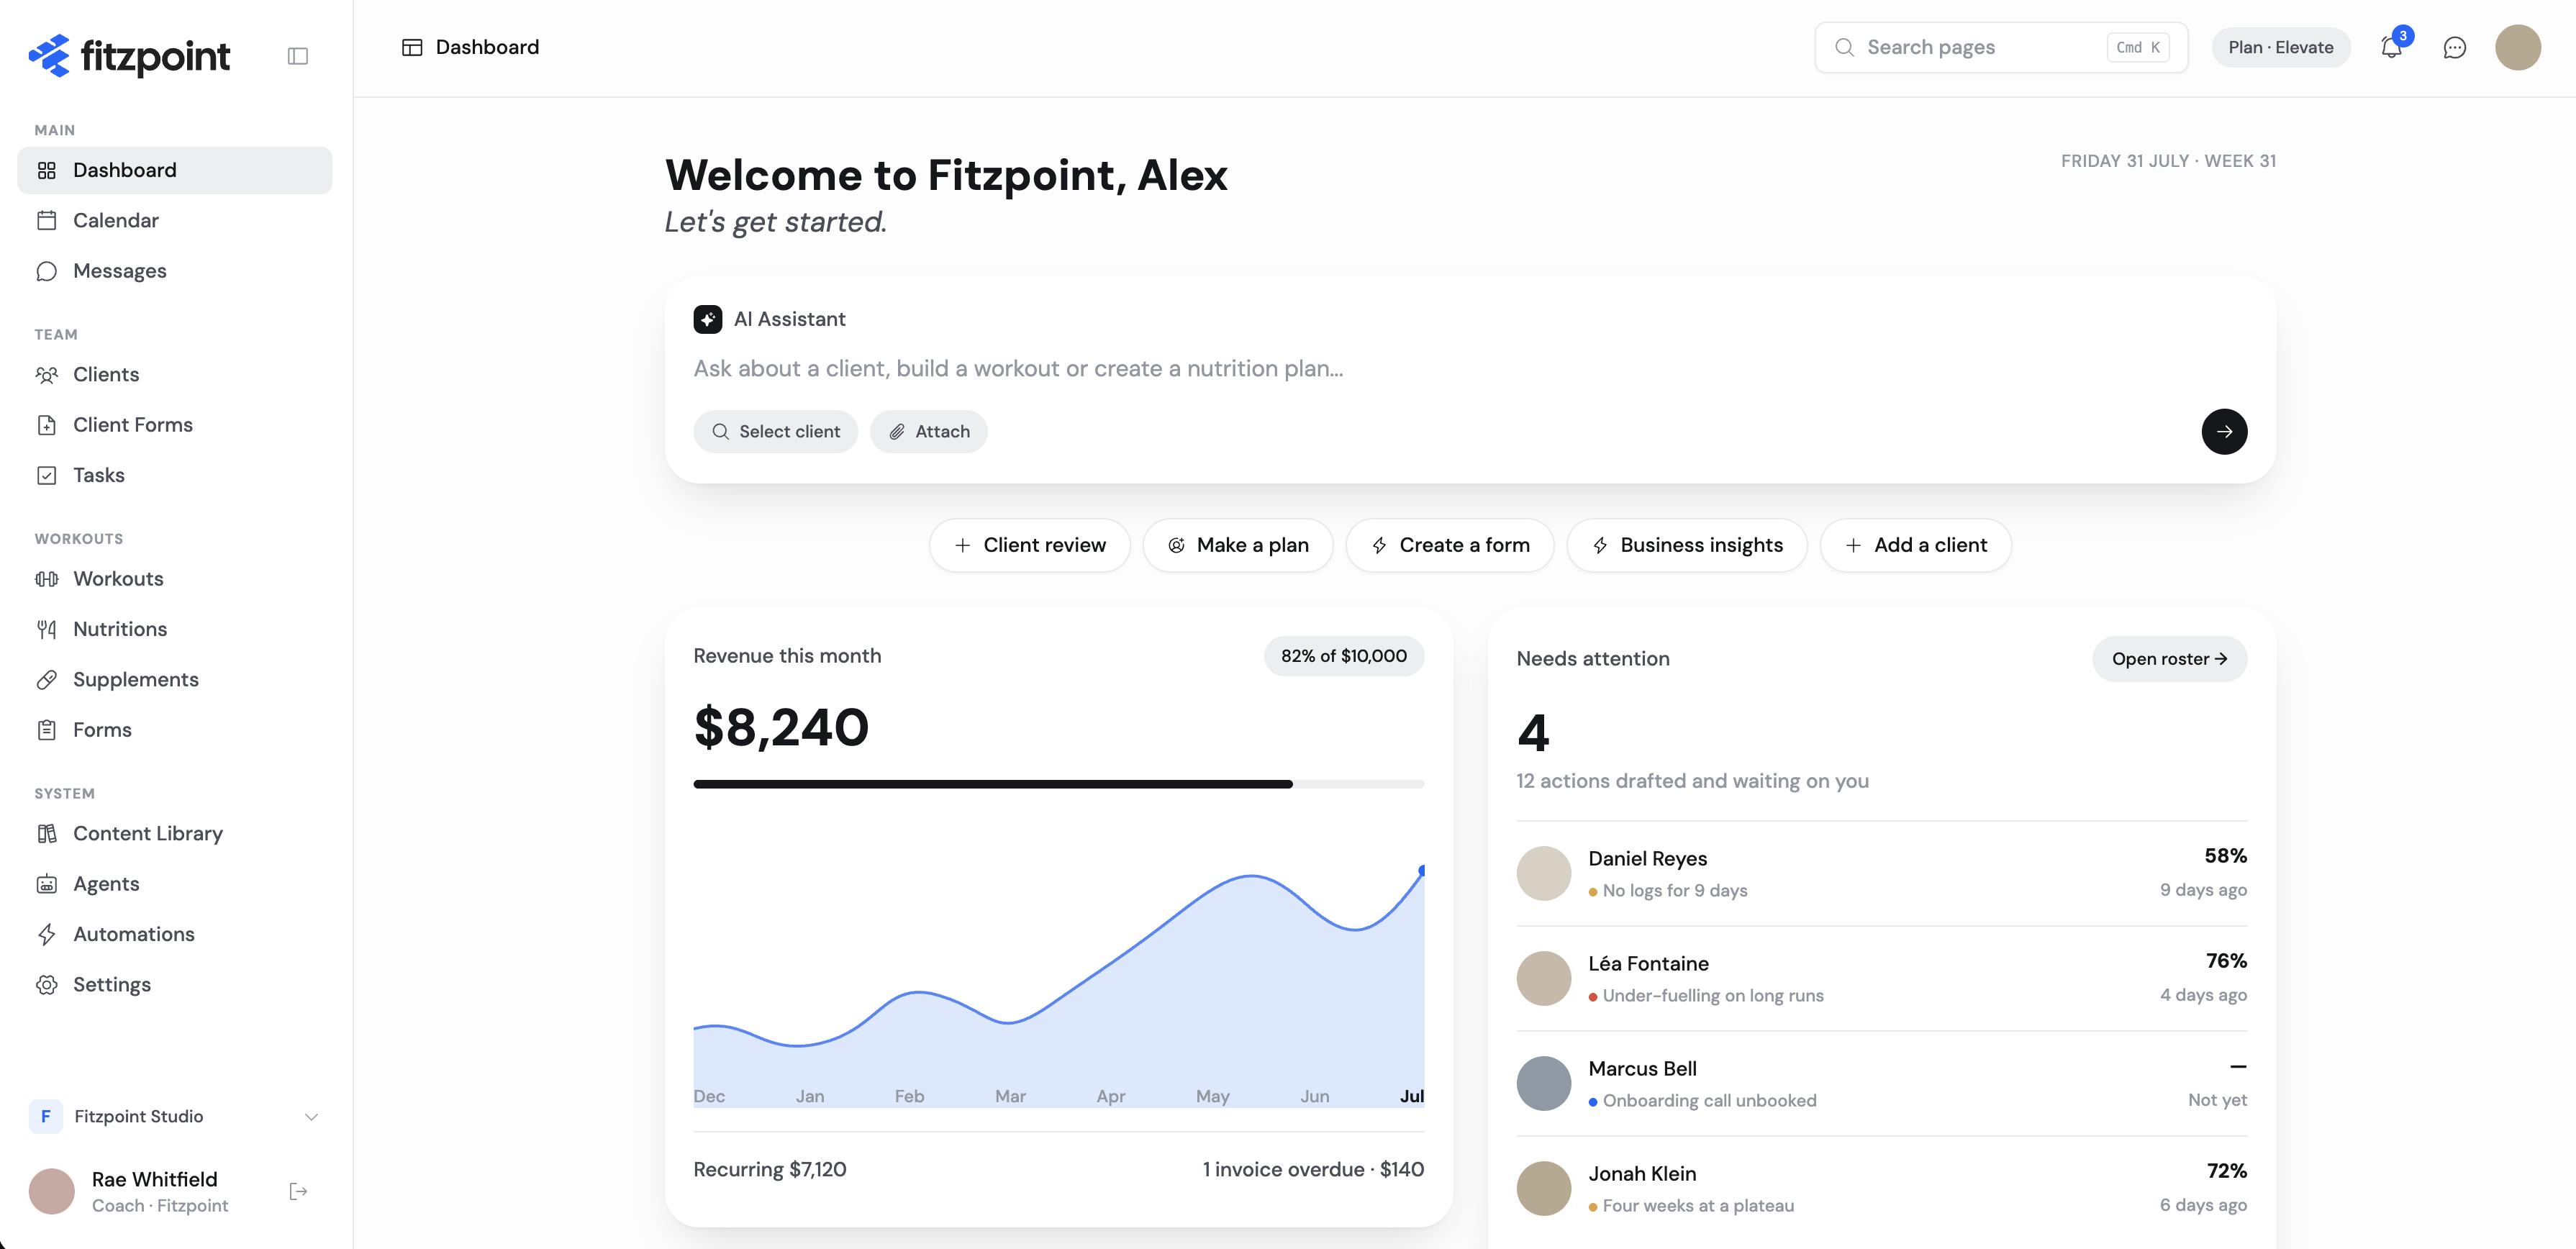The height and width of the screenshot is (1249, 2576).
Task: Open Forms under Workouts
Action: tap(175, 730)
